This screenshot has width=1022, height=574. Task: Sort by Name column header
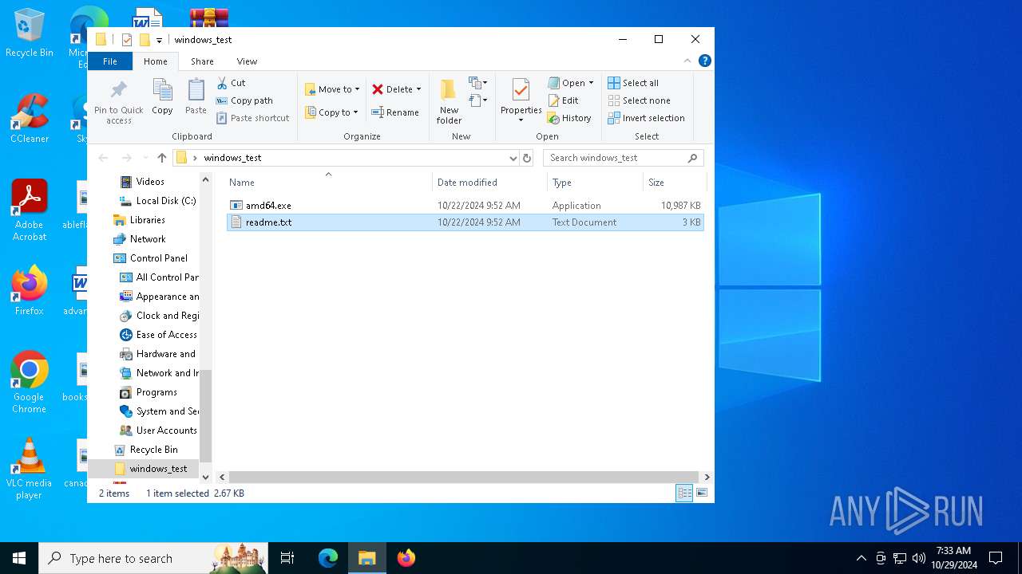pos(328,183)
